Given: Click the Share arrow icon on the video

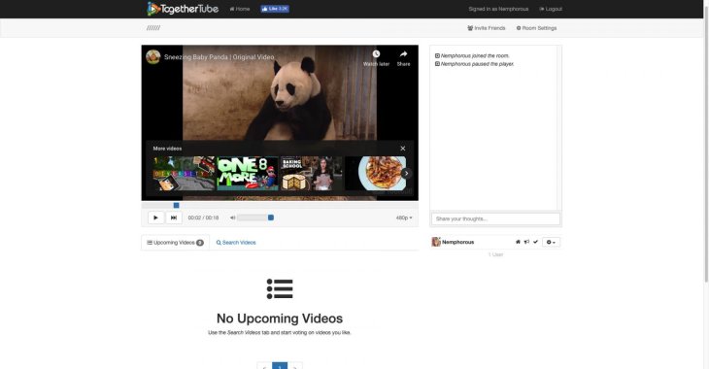Looking at the screenshot, I should [403, 54].
